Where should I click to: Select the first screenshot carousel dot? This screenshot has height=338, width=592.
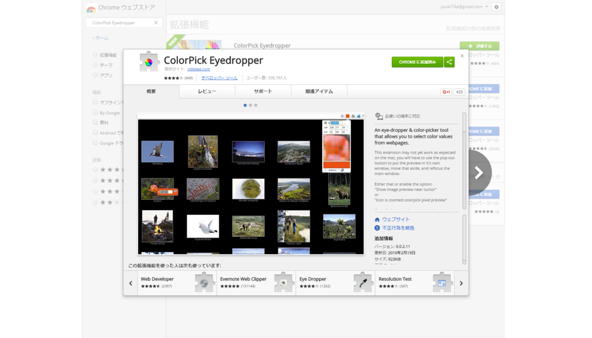245,105
